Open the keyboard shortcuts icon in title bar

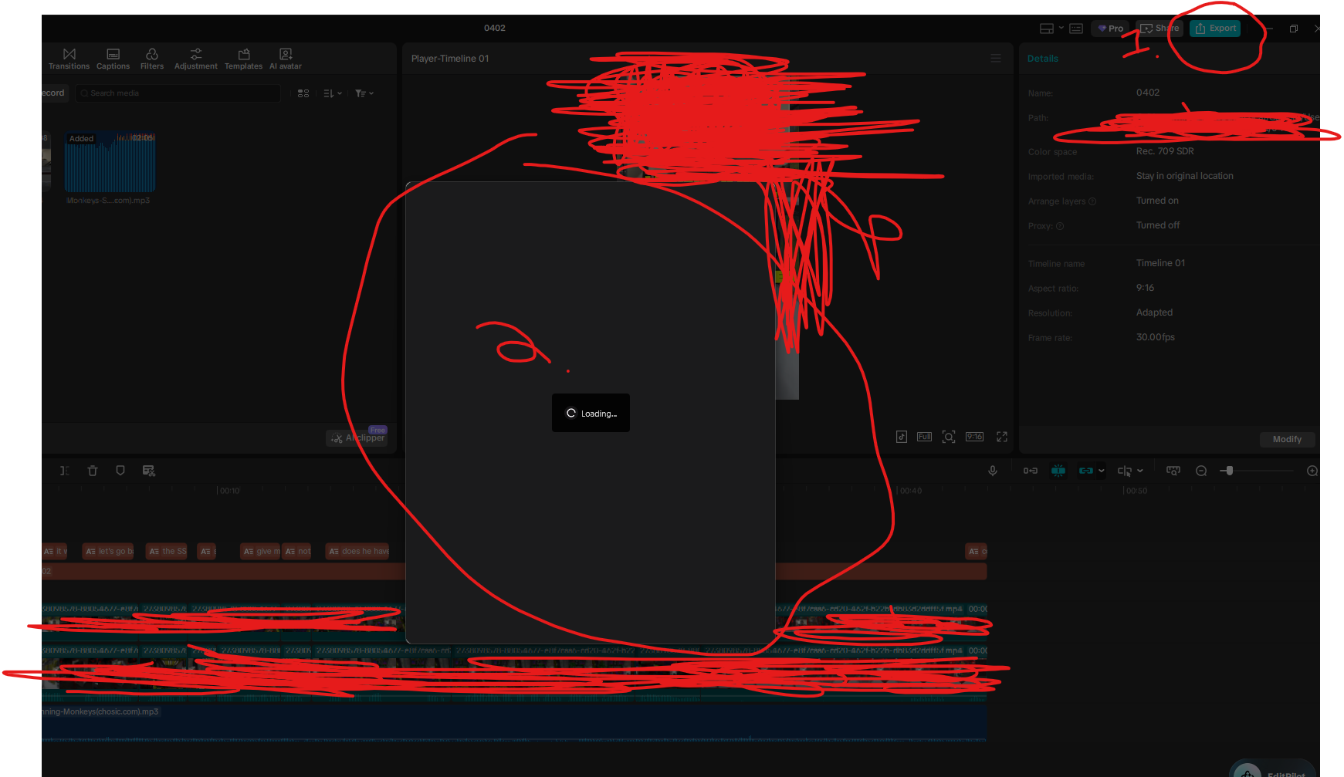(x=1076, y=29)
